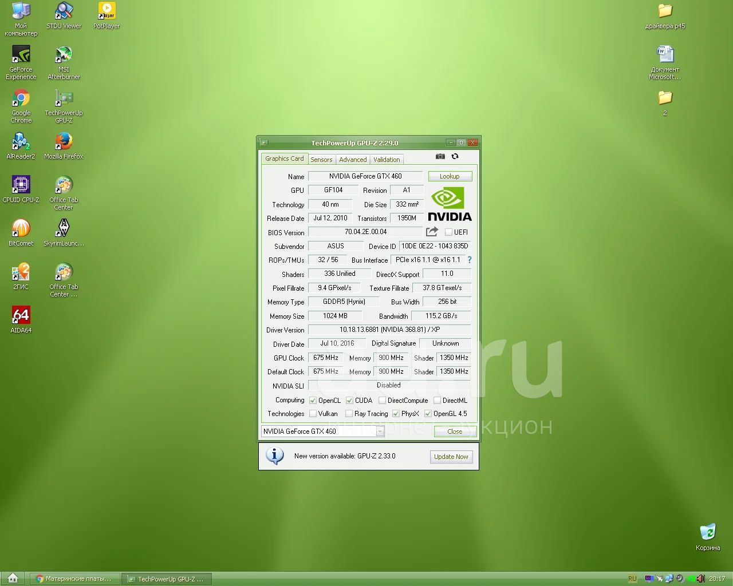Viewport: 733px width, 586px height.
Task: Click the NVIDIA SLI Disabled field
Action: tap(389, 385)
